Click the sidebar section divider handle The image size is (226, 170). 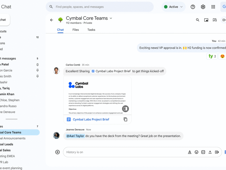(11, 119)
